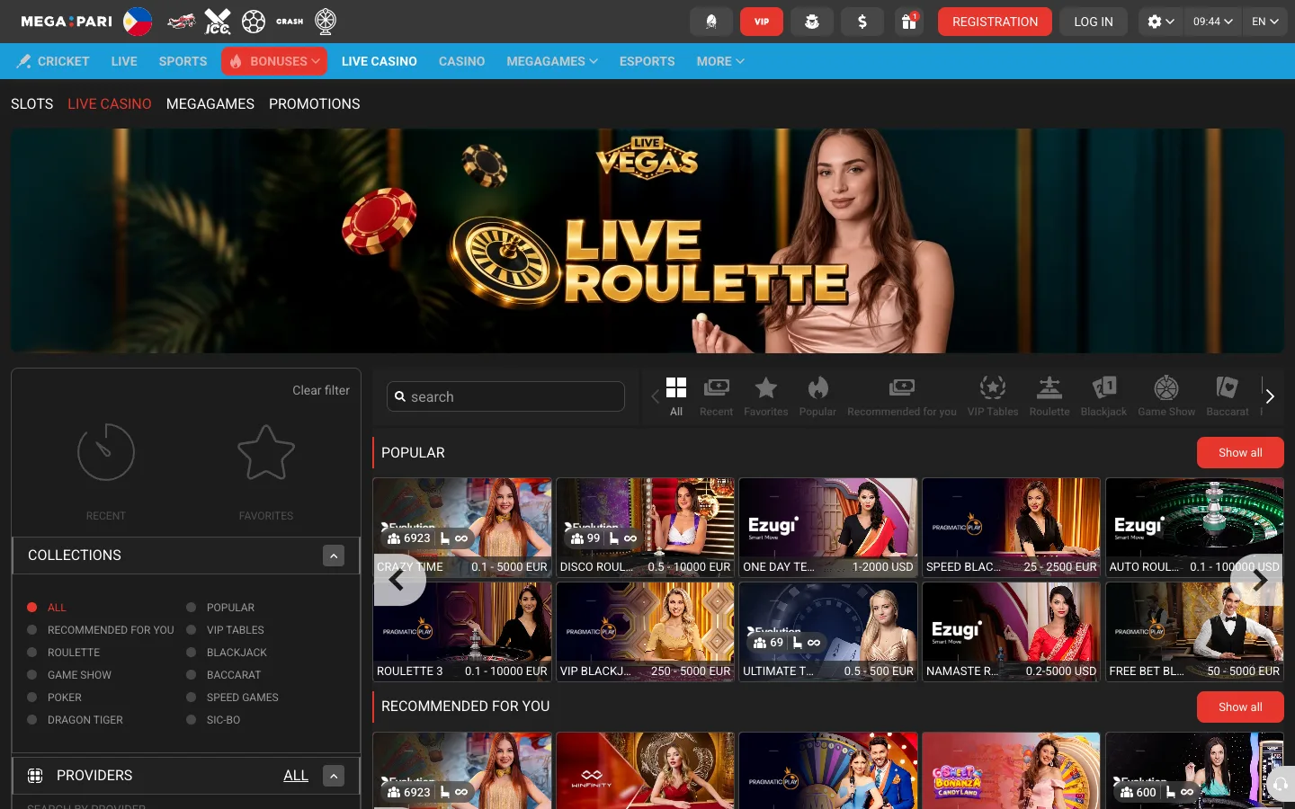Click the Philippines flag icon
This screenshot has width=1295, height=809.
tap(138, 22)
